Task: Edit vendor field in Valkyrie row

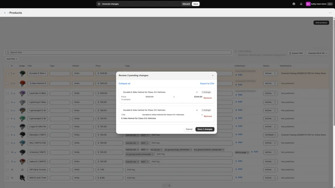Action: click(82, 162)
